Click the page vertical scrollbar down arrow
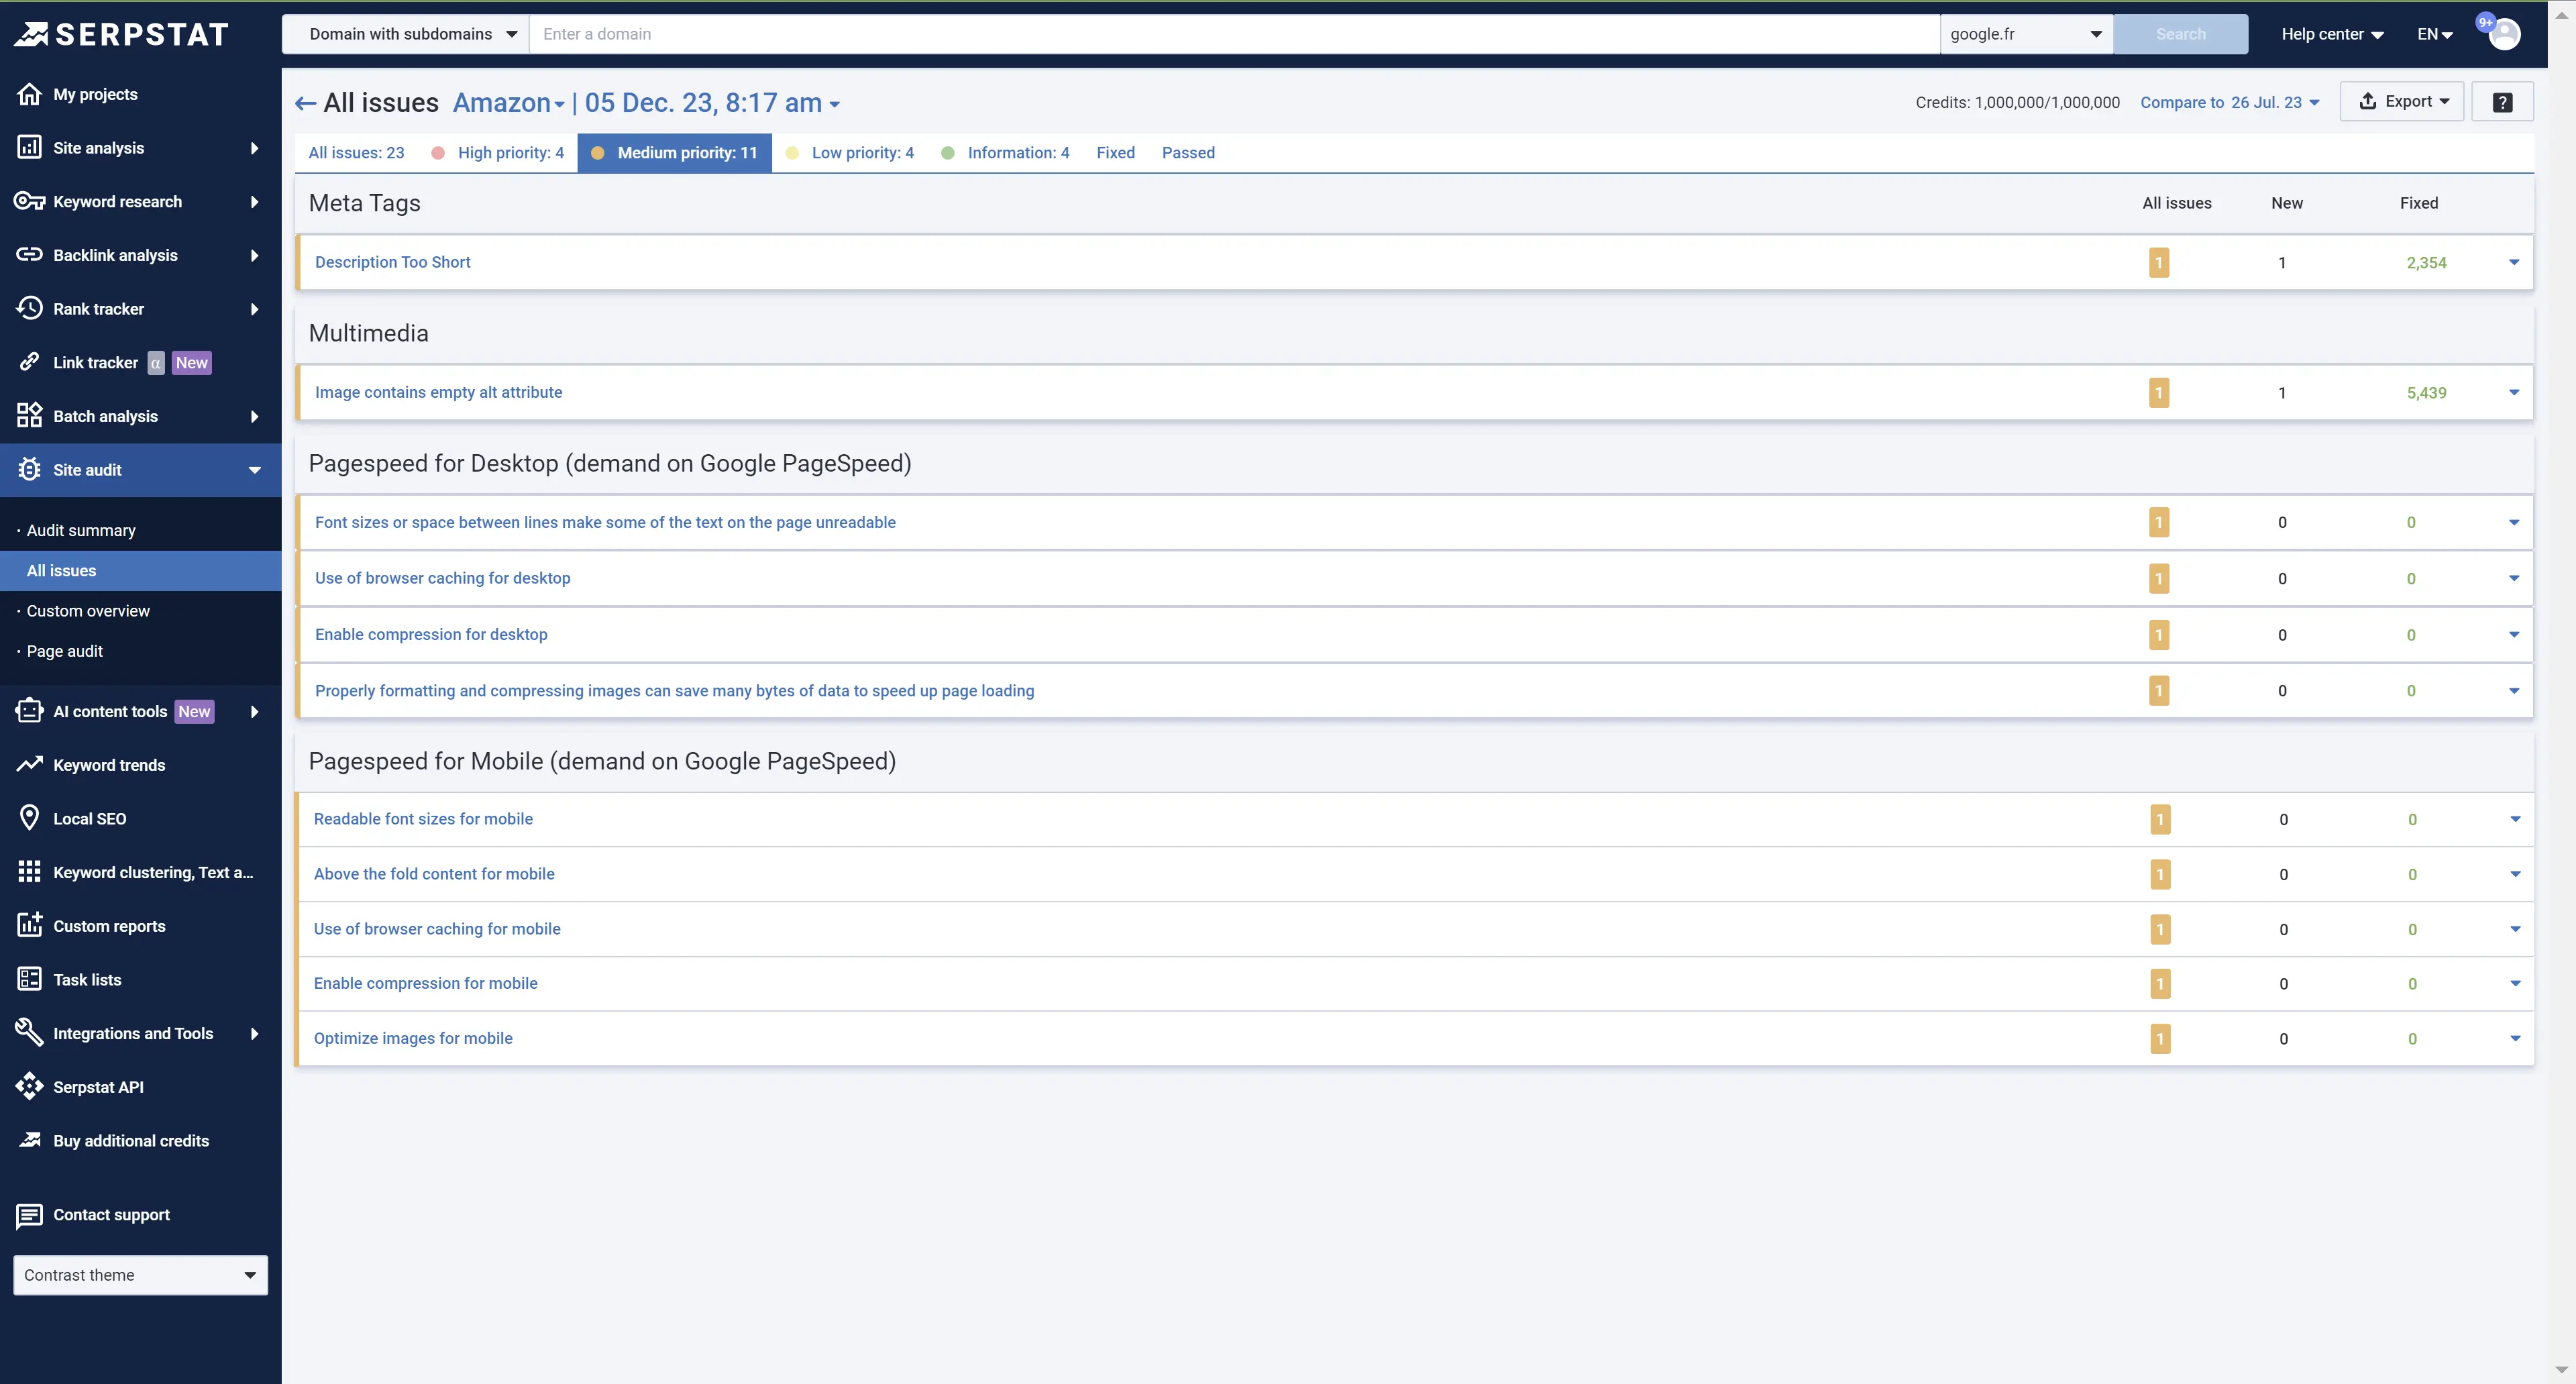2576x1384 pixels. click(2561, 1370)
